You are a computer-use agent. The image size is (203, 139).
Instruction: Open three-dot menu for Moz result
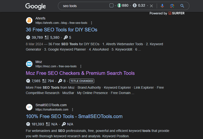coord(81,66)
